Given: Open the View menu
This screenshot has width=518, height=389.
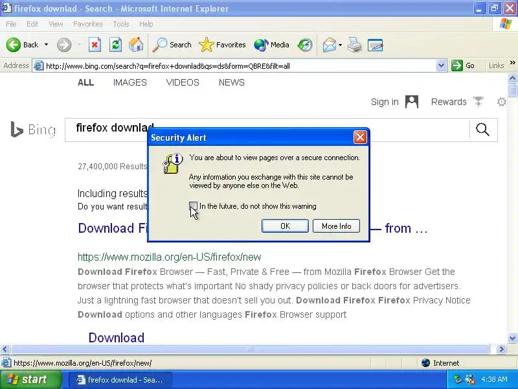Looking at the screenshot, I should (56, 24).
